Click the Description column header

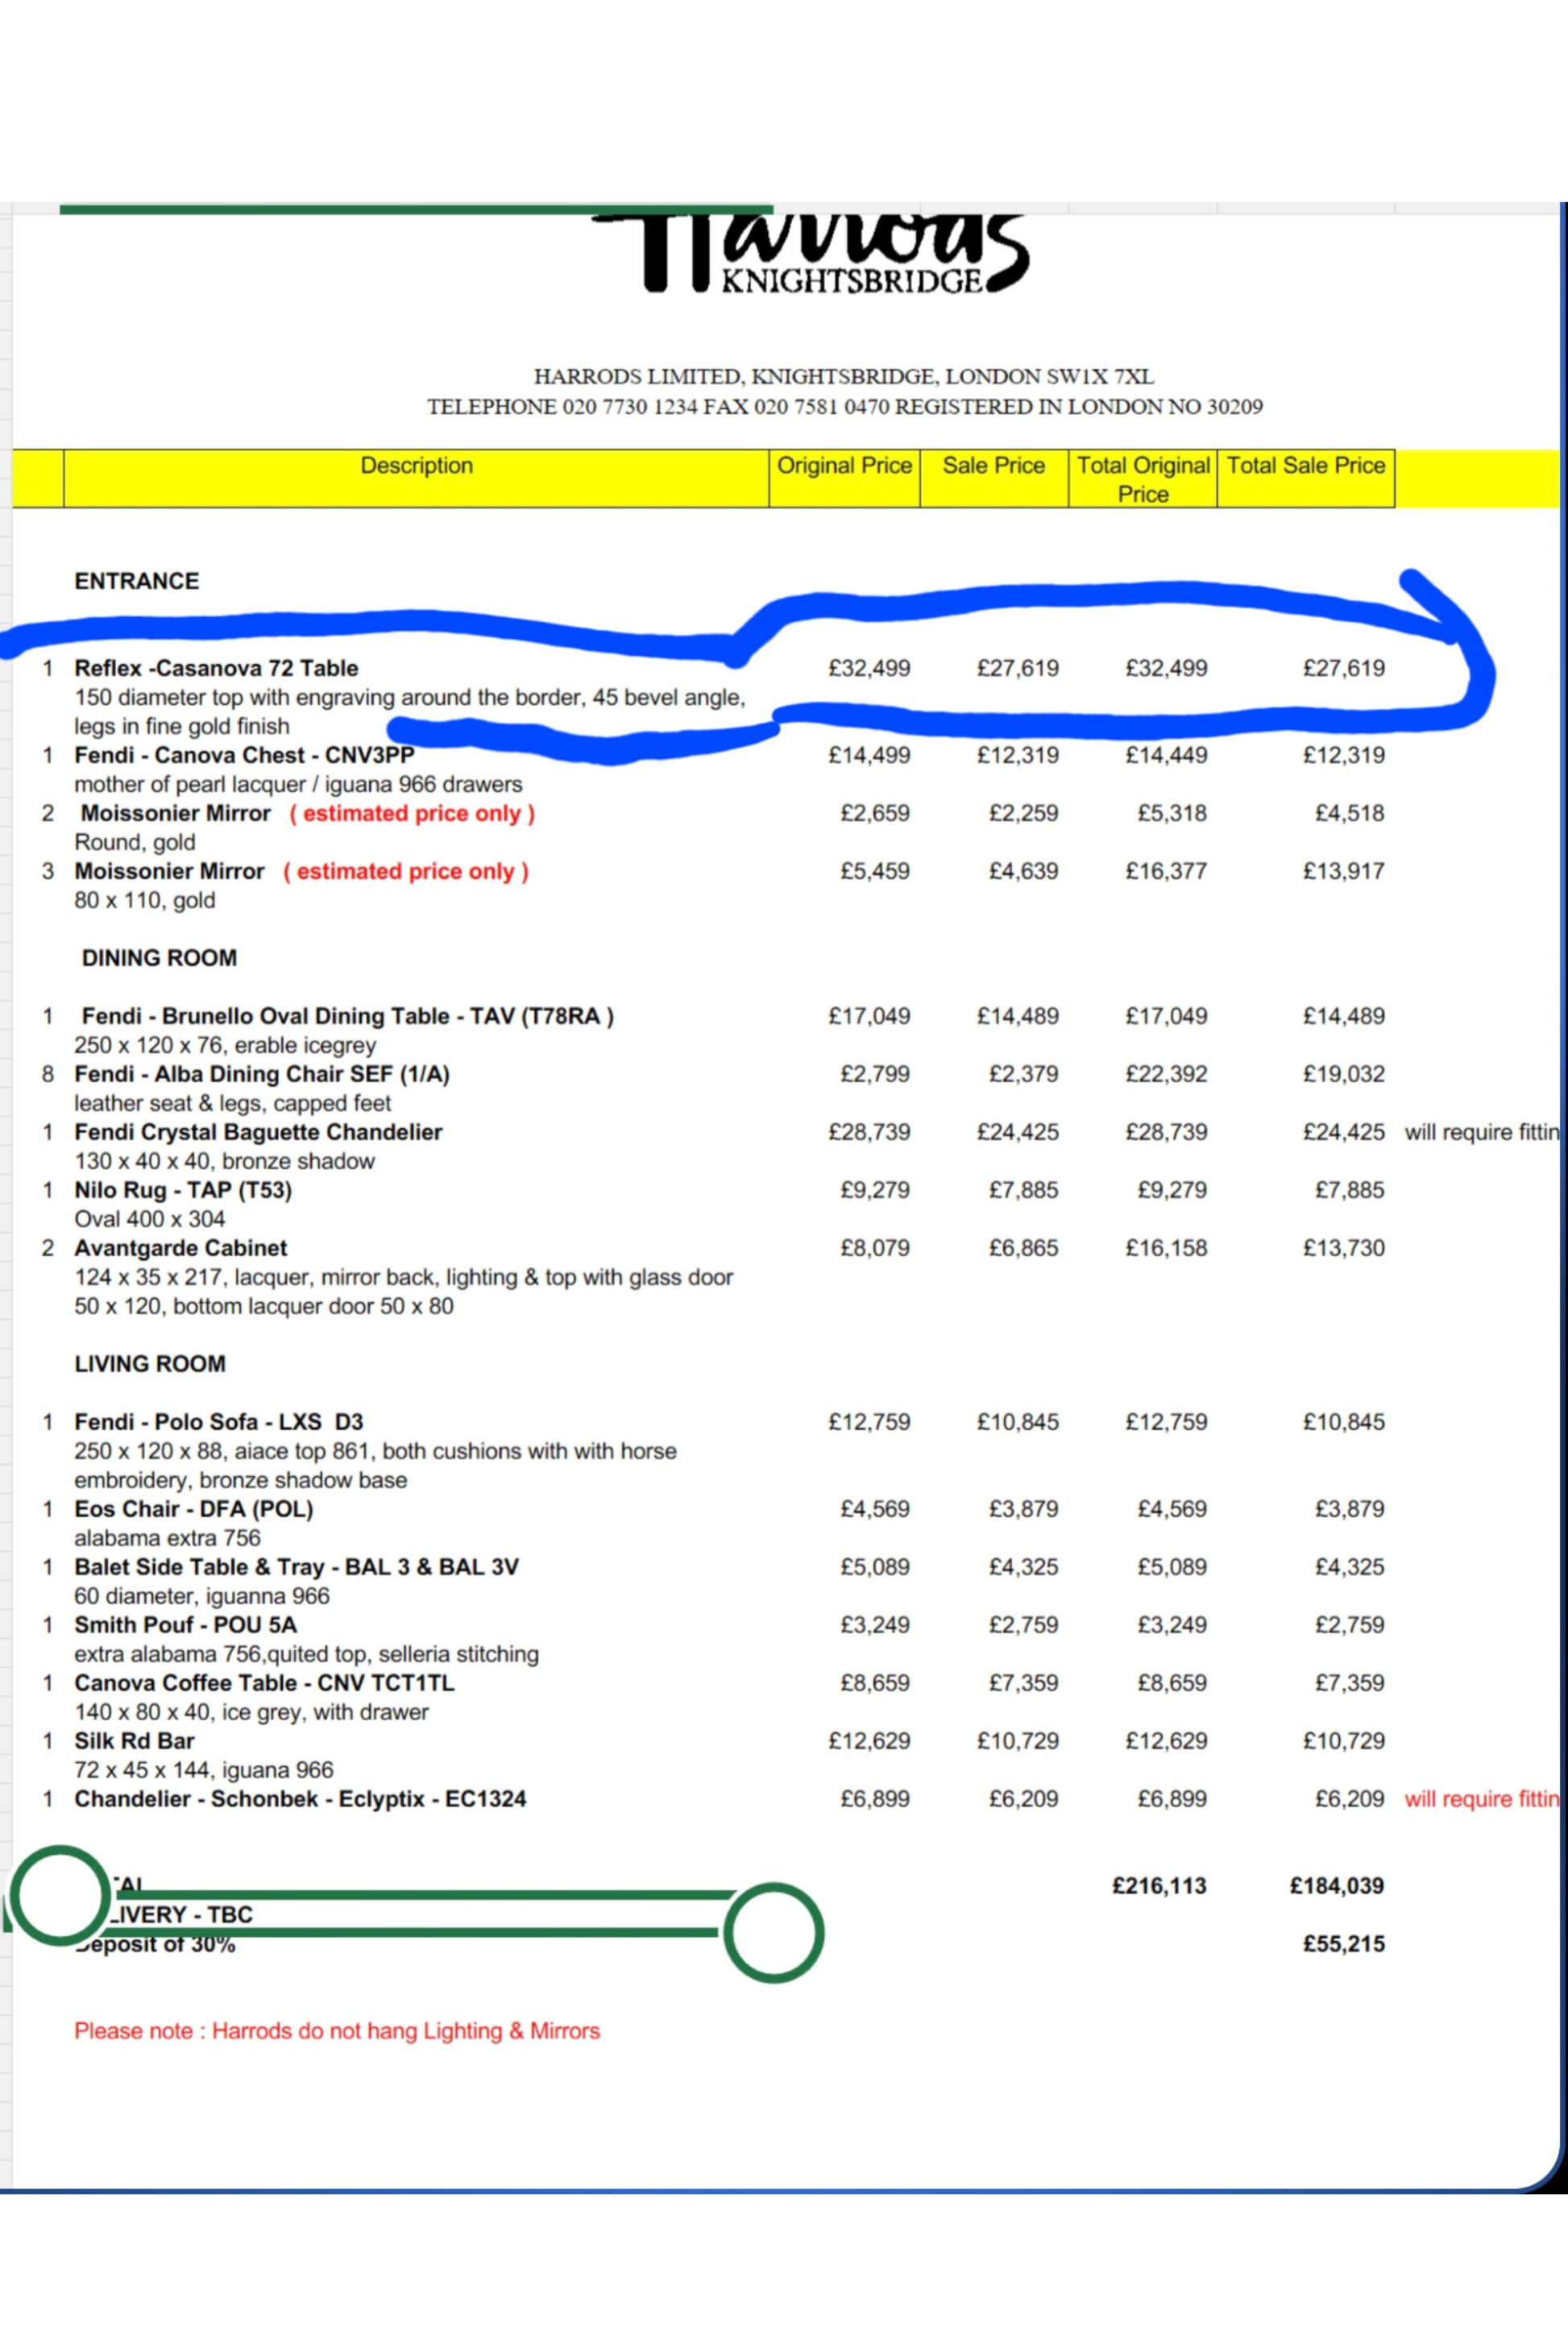(x=416, y=478)
